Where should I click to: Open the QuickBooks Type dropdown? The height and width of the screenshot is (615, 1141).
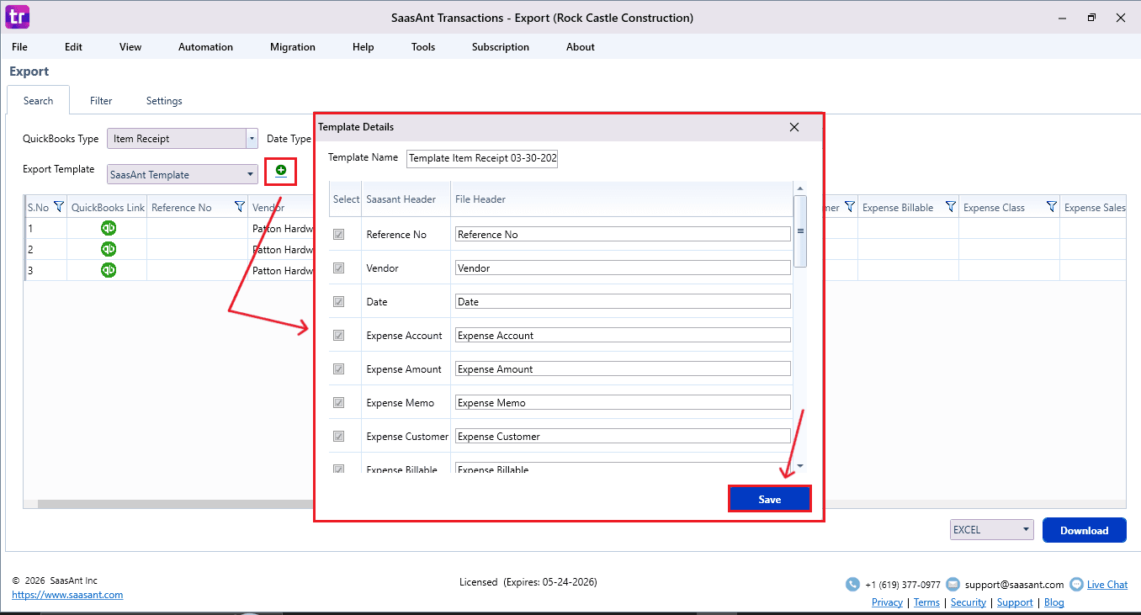click(183, 139)
